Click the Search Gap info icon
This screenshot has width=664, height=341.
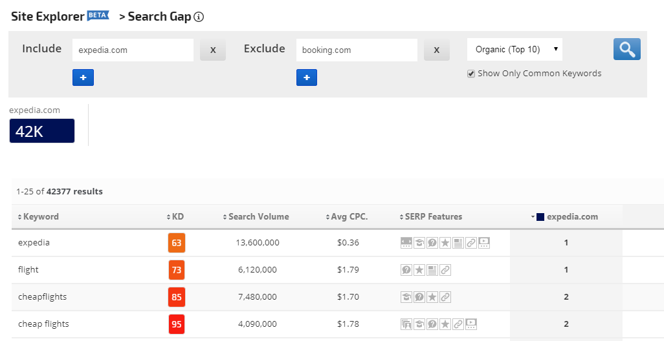(199, 17)
